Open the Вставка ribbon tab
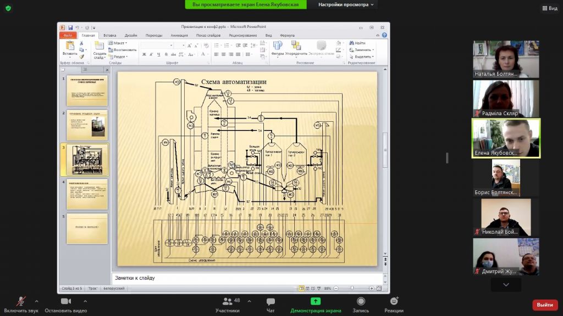563x316 pixels. pos(109,35)
